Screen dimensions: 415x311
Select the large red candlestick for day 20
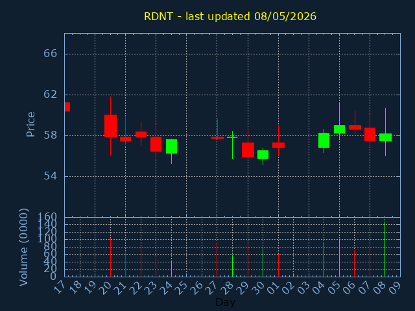pos(111,126)
